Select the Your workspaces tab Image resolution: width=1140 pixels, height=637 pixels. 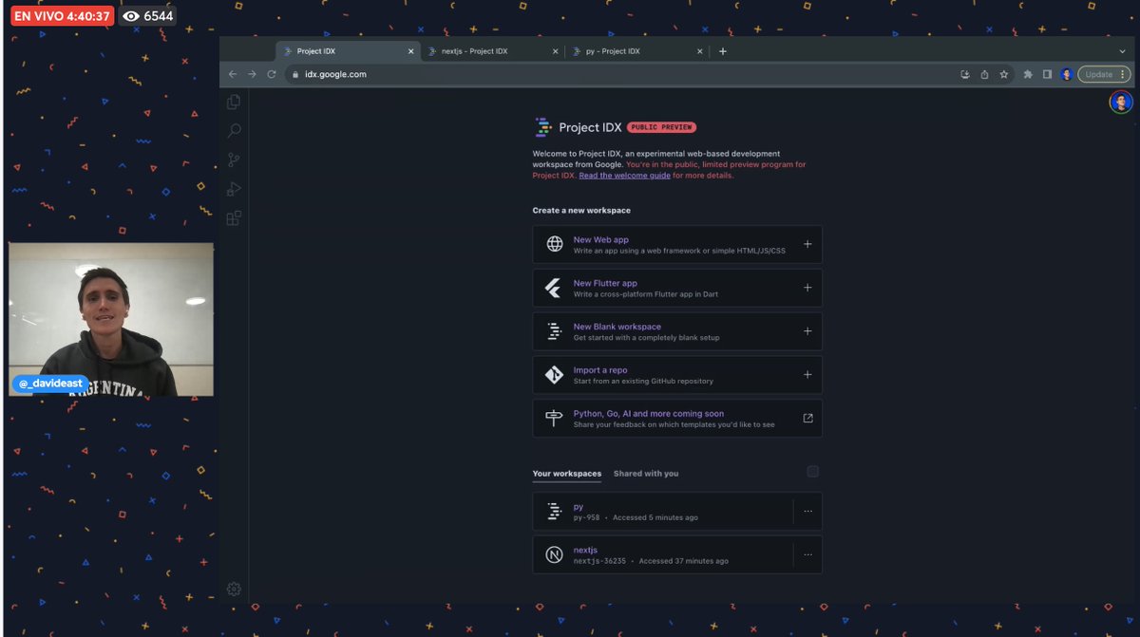click(567, 474)
